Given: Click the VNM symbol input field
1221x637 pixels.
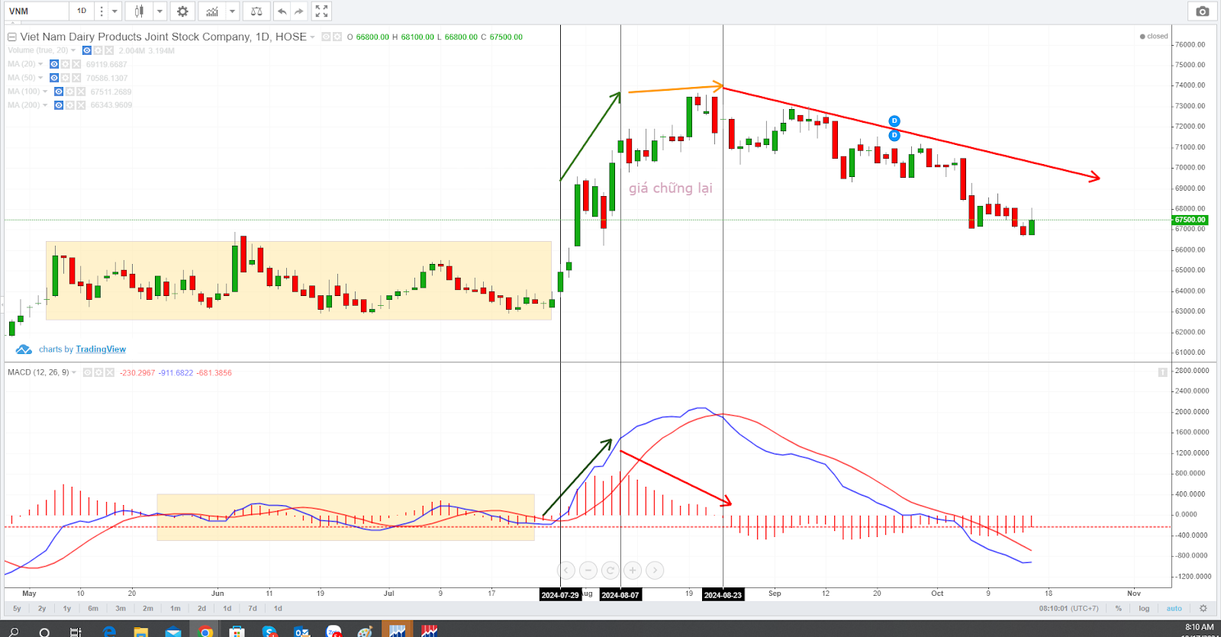Looking at the screenshot, I should click(36, 11).
